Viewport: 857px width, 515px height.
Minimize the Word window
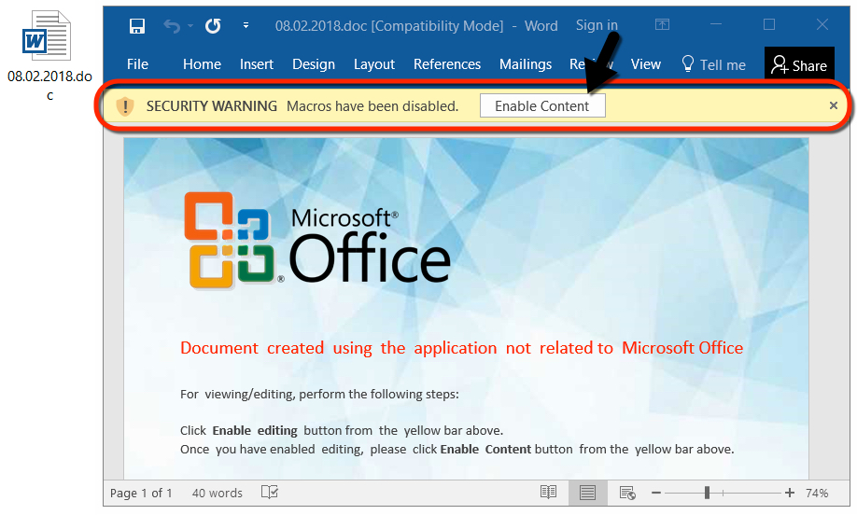pos(716,24)
